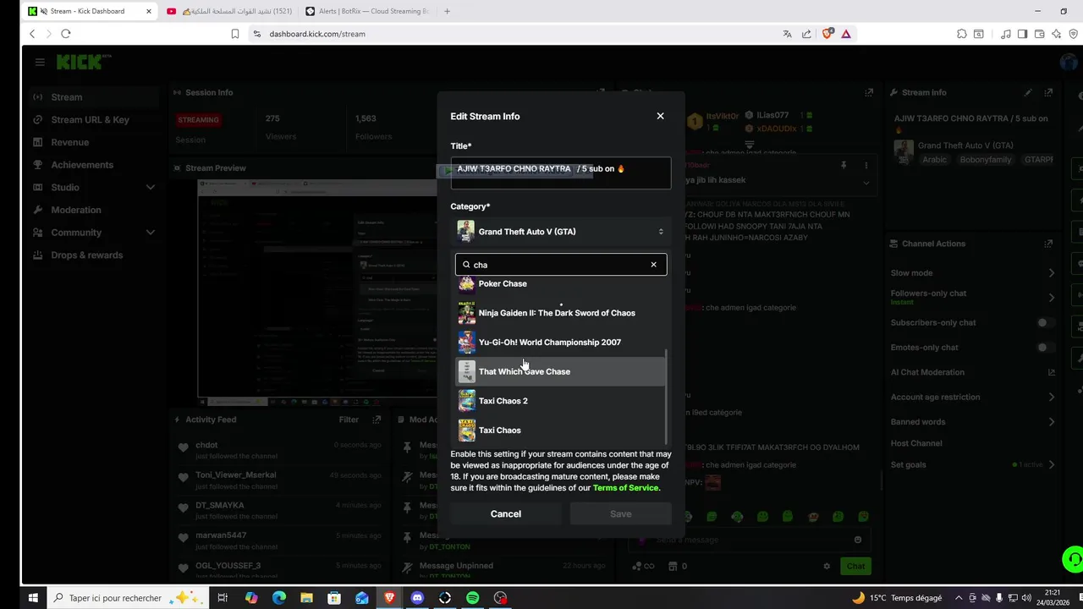Open the Terms of Service link

[625, 488]
